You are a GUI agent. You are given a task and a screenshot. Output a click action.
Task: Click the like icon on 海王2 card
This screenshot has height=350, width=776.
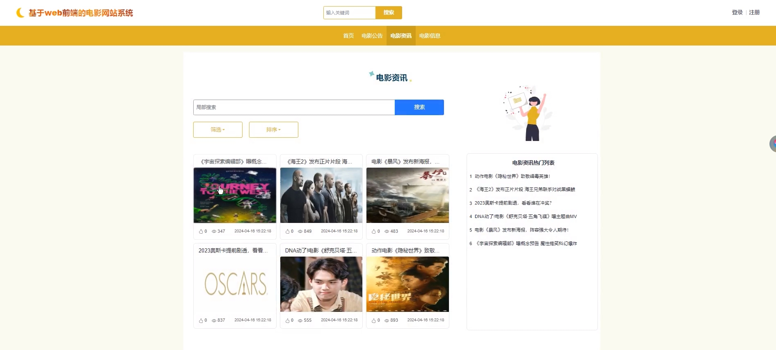pyautogui.click(x=287, y=231)
